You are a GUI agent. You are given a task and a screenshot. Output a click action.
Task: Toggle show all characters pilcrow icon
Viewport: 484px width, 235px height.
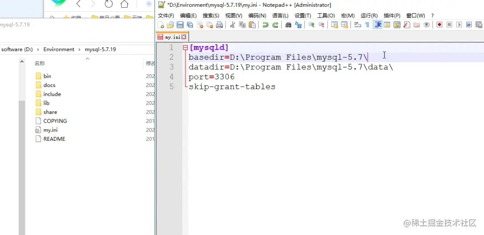(367, 25)
